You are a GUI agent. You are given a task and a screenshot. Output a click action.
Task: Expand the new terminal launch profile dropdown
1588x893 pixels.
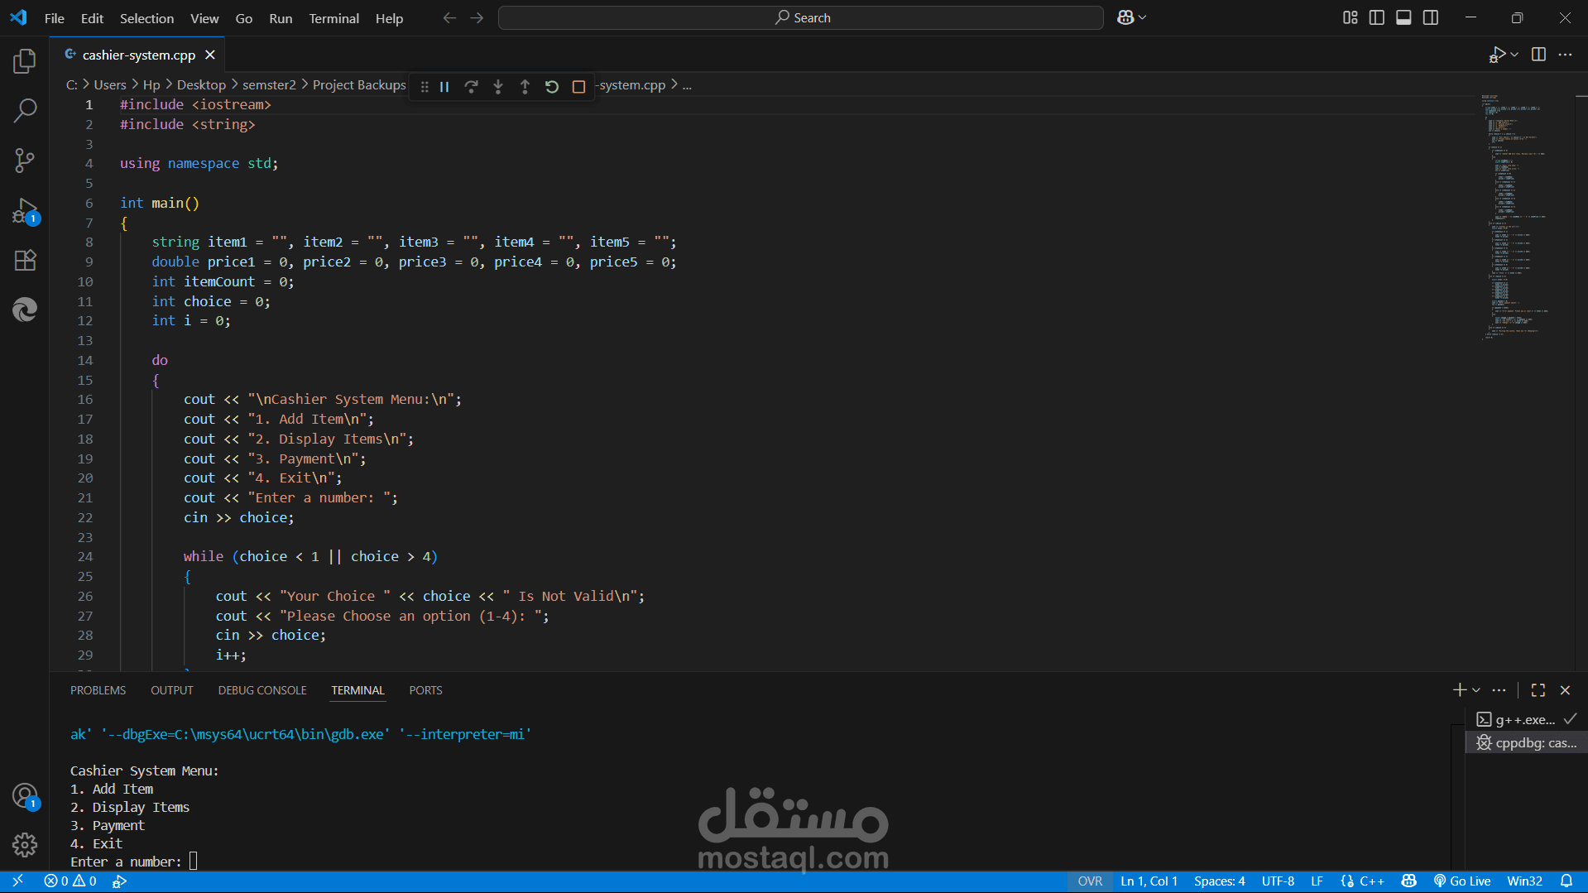click(1476, 690)
